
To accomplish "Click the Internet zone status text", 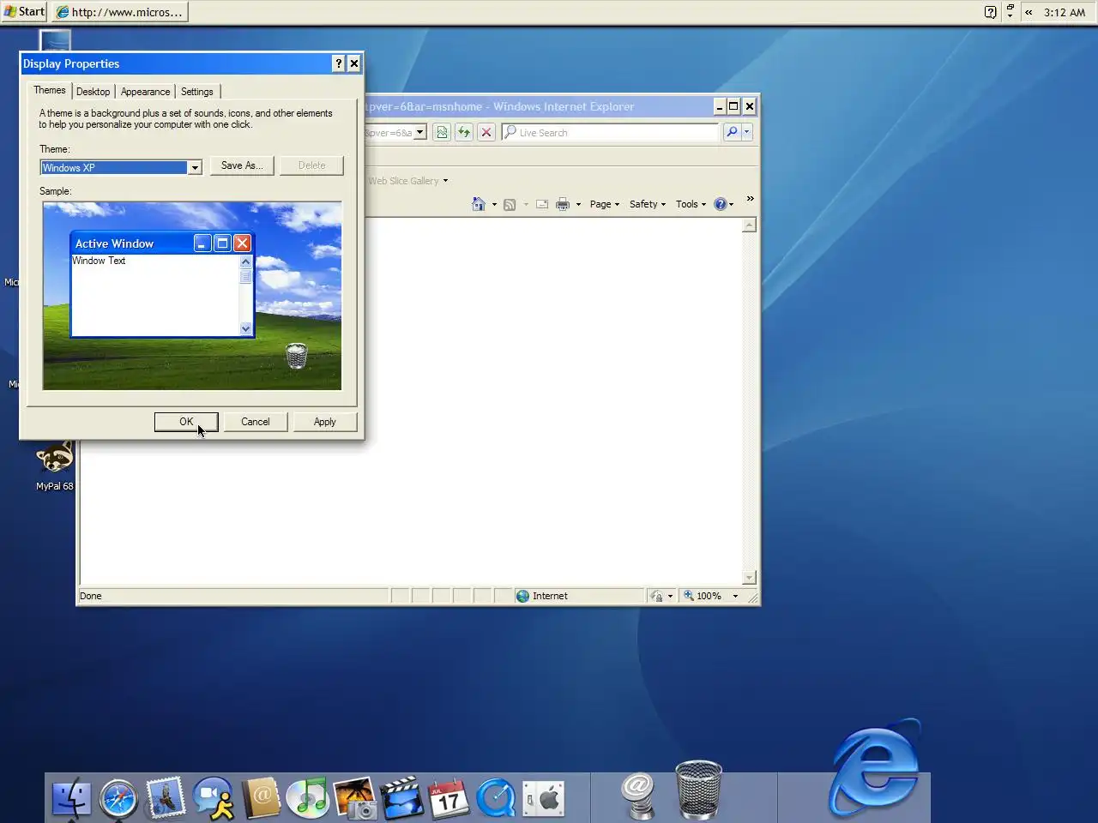I will coord(550,596).
